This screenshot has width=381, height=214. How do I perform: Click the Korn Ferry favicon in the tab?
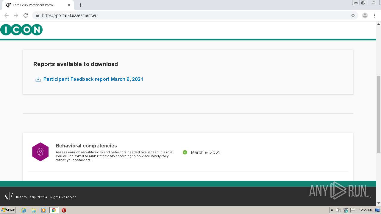click(x=8, y=5)
